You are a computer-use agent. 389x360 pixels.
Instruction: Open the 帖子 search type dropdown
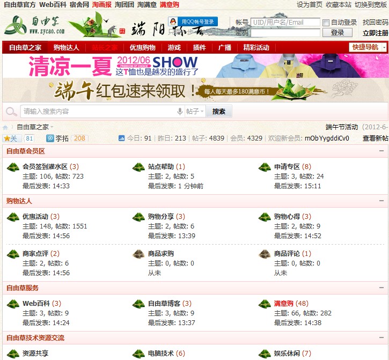(195, 112)
